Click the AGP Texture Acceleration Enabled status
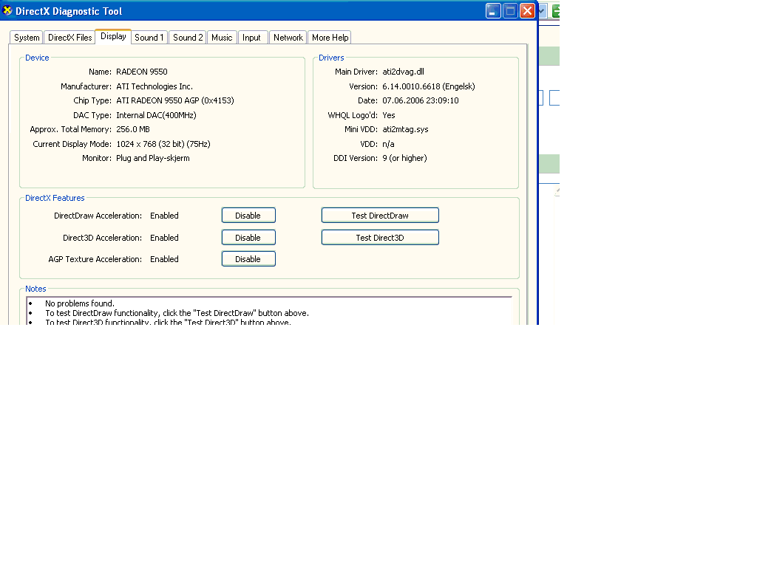 point(164,259)
